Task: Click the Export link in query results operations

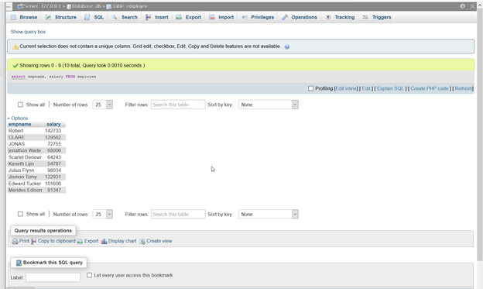Action: [x=91, y=241]
